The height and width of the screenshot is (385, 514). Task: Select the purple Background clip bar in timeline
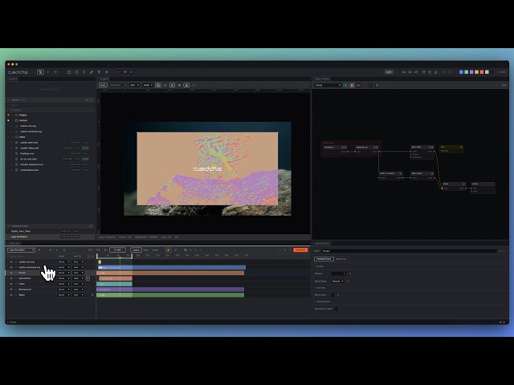tap(170, 290)
